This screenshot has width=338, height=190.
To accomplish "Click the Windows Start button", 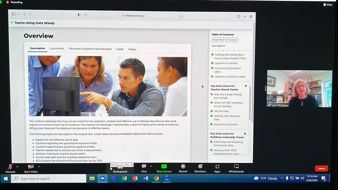I will 6,178.
